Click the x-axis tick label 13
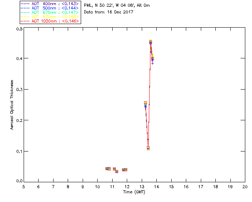Viewport: 252px width, 202px height. (142, 187)
